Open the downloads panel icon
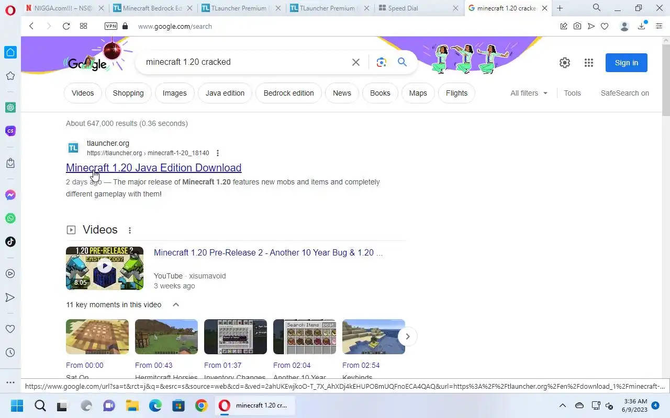 (x=641, y=26)
